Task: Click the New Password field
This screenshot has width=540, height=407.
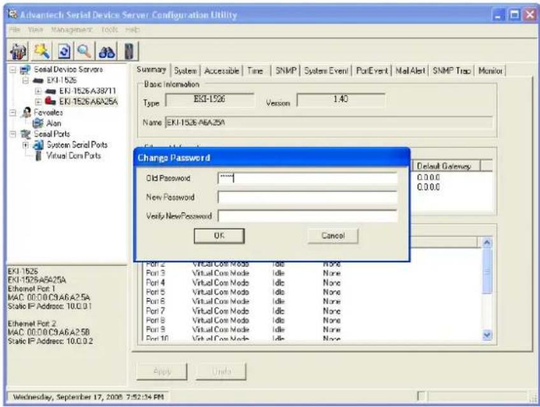Action: pyautogui.click(x=308, y=197)
